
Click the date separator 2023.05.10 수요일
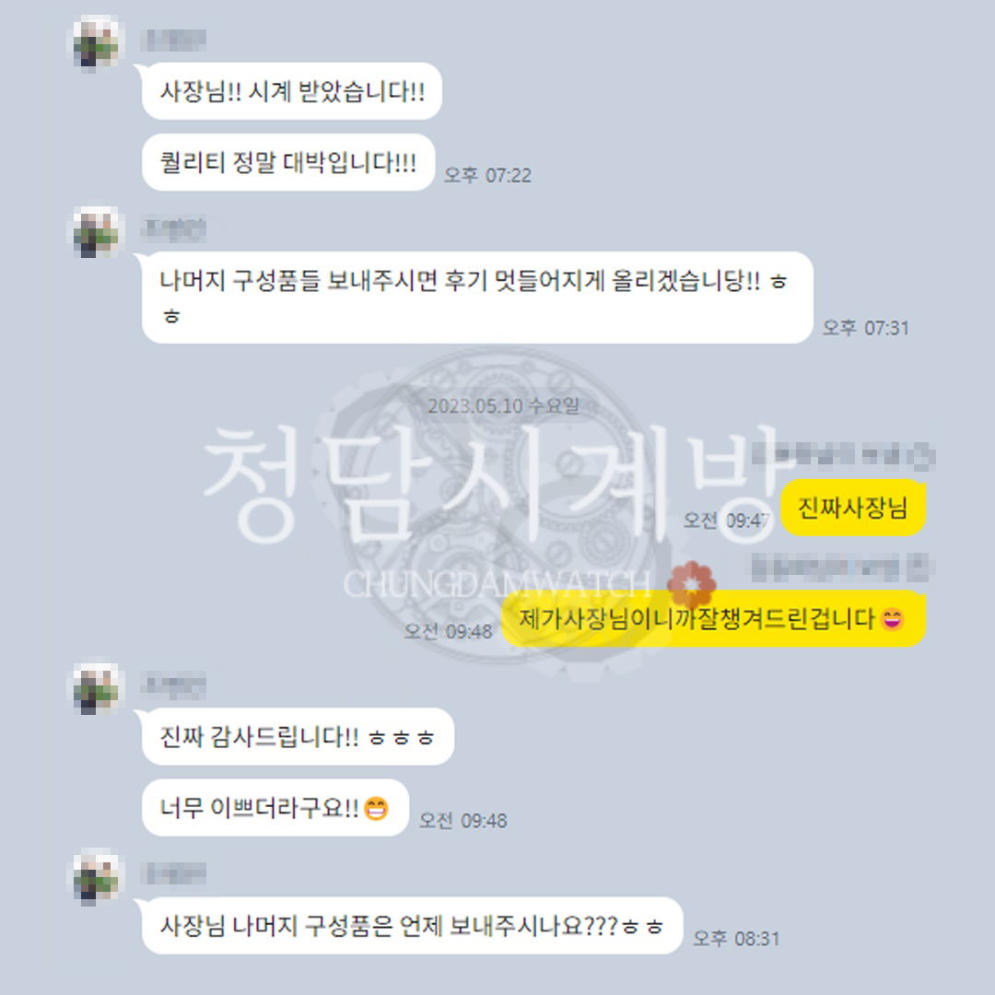[503, 406]
